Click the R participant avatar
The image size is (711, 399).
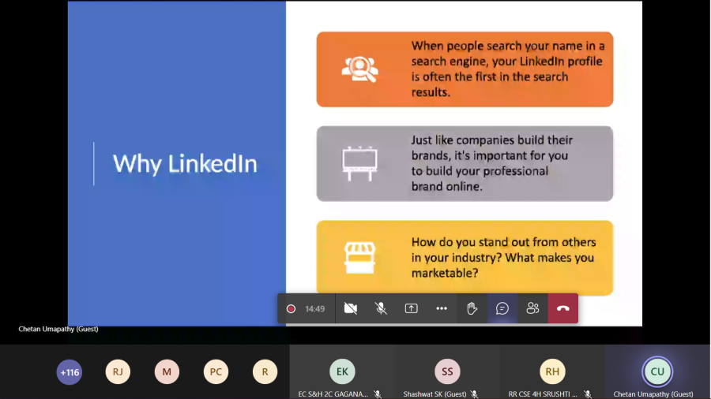[x=265, y=371]
